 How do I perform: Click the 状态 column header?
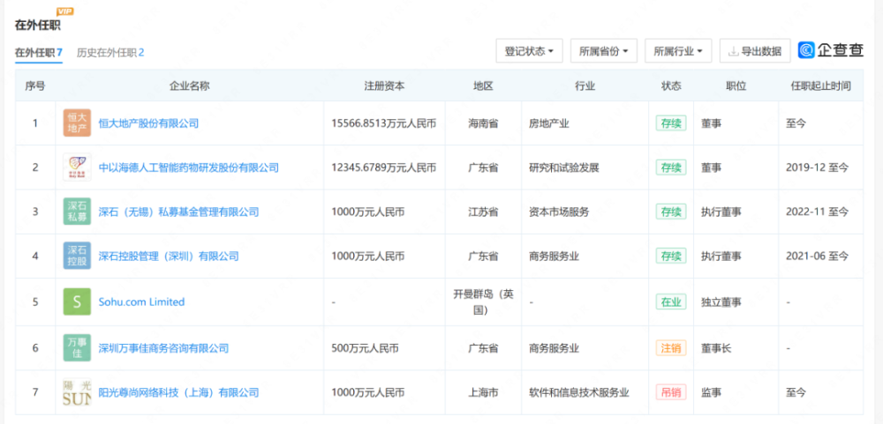tap(671, 86)
